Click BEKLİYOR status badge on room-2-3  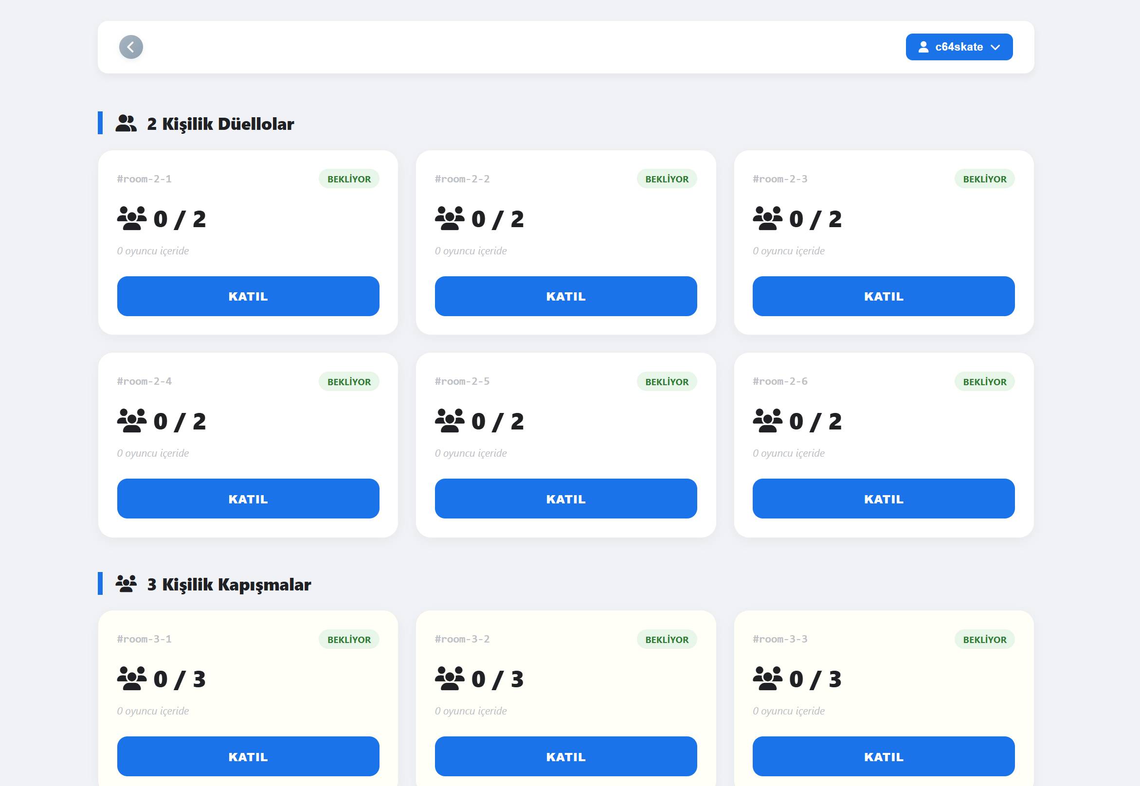click(x=984, y=179)
